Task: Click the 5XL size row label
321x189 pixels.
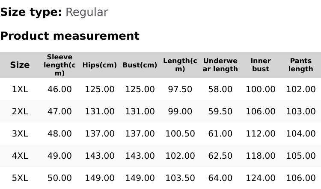Action: tap(20, 178)
